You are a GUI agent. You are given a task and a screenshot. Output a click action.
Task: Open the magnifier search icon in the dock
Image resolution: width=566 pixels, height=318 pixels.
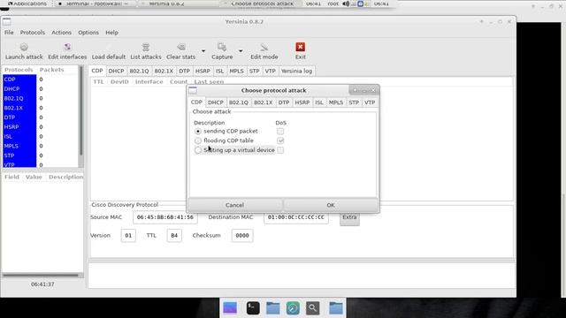point(312,308)
